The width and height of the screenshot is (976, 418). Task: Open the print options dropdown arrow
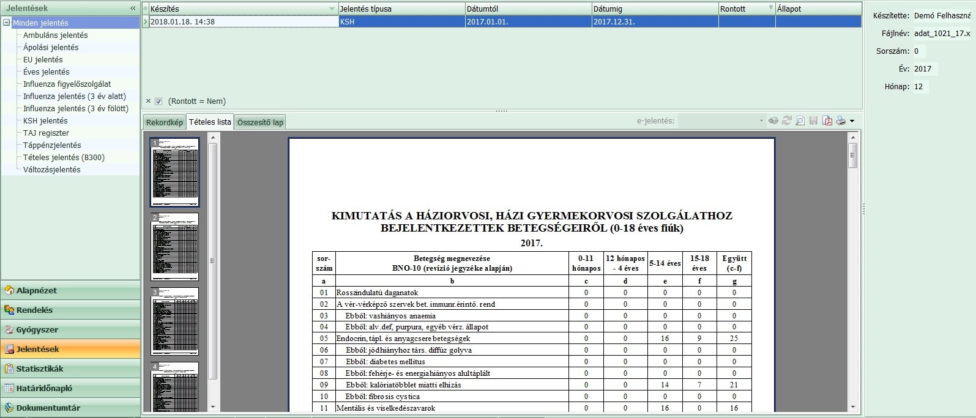pyautogui.click(x=852, y=121)
